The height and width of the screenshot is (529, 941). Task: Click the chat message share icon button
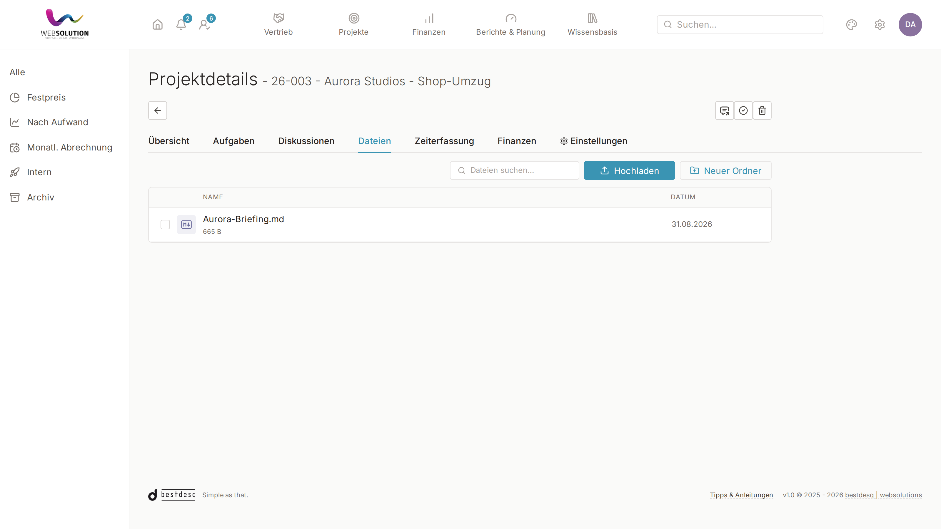coord(724,110)
